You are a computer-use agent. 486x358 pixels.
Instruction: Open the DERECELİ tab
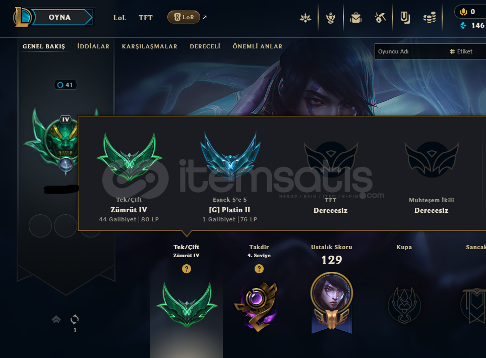point(205,46)
